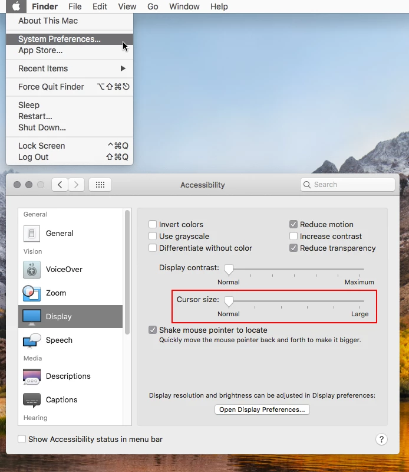Select the Display monitor icon
This screenshot has width=409, height=472.
point(32,317)
